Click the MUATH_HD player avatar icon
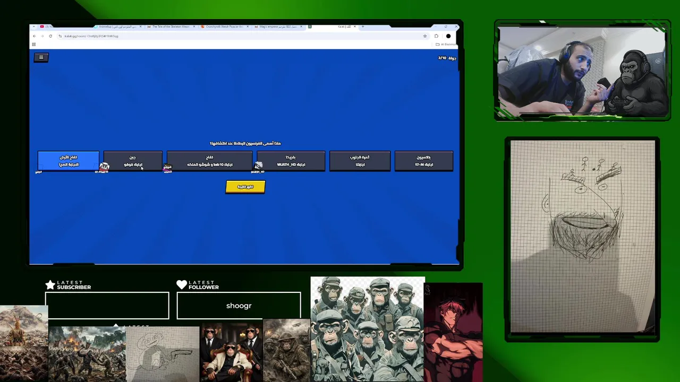The height and width of the screenshot is (382, 680). pyautogui.click(x=258, y=167)
